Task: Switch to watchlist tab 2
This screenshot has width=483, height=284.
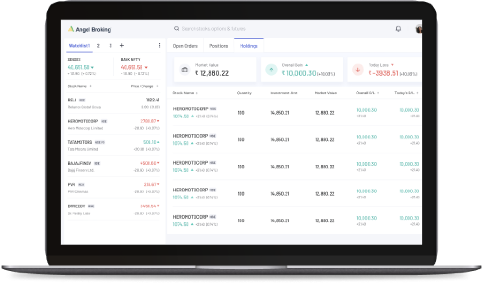Action: (98, 45)
